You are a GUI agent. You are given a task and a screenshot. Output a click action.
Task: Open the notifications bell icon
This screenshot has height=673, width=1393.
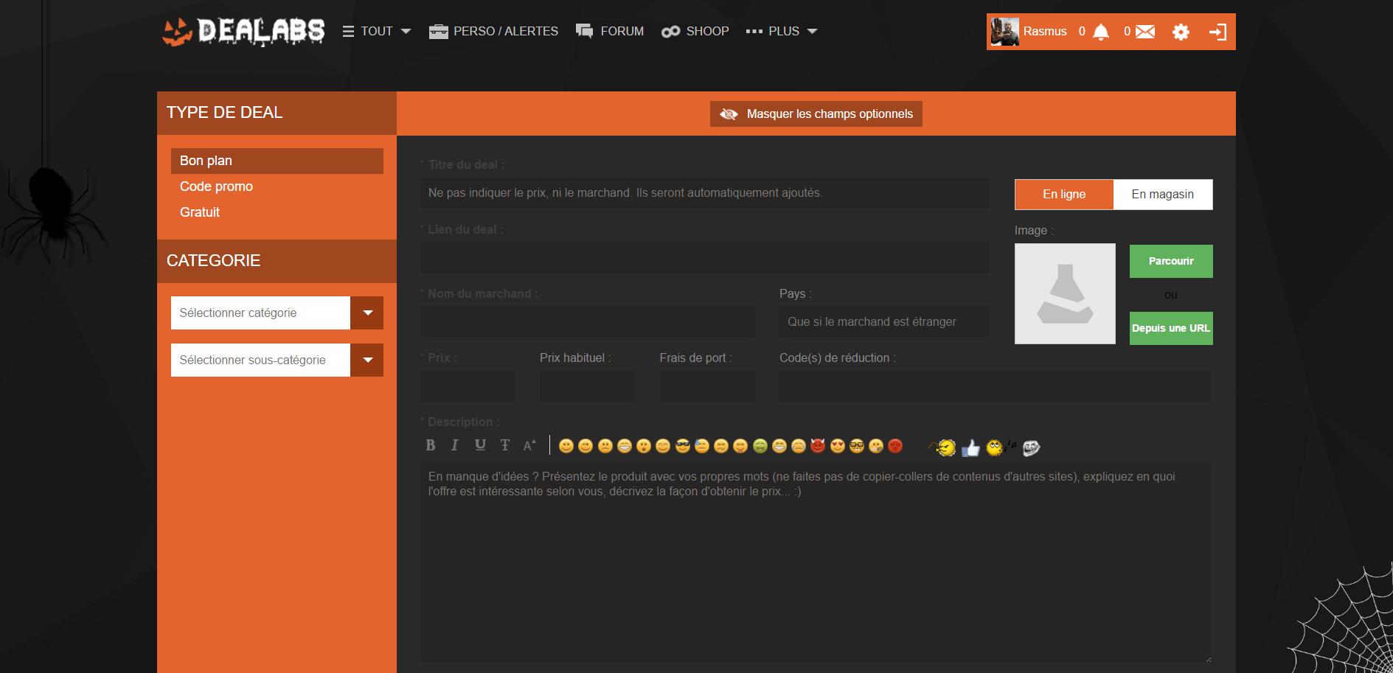point(1101,32)
